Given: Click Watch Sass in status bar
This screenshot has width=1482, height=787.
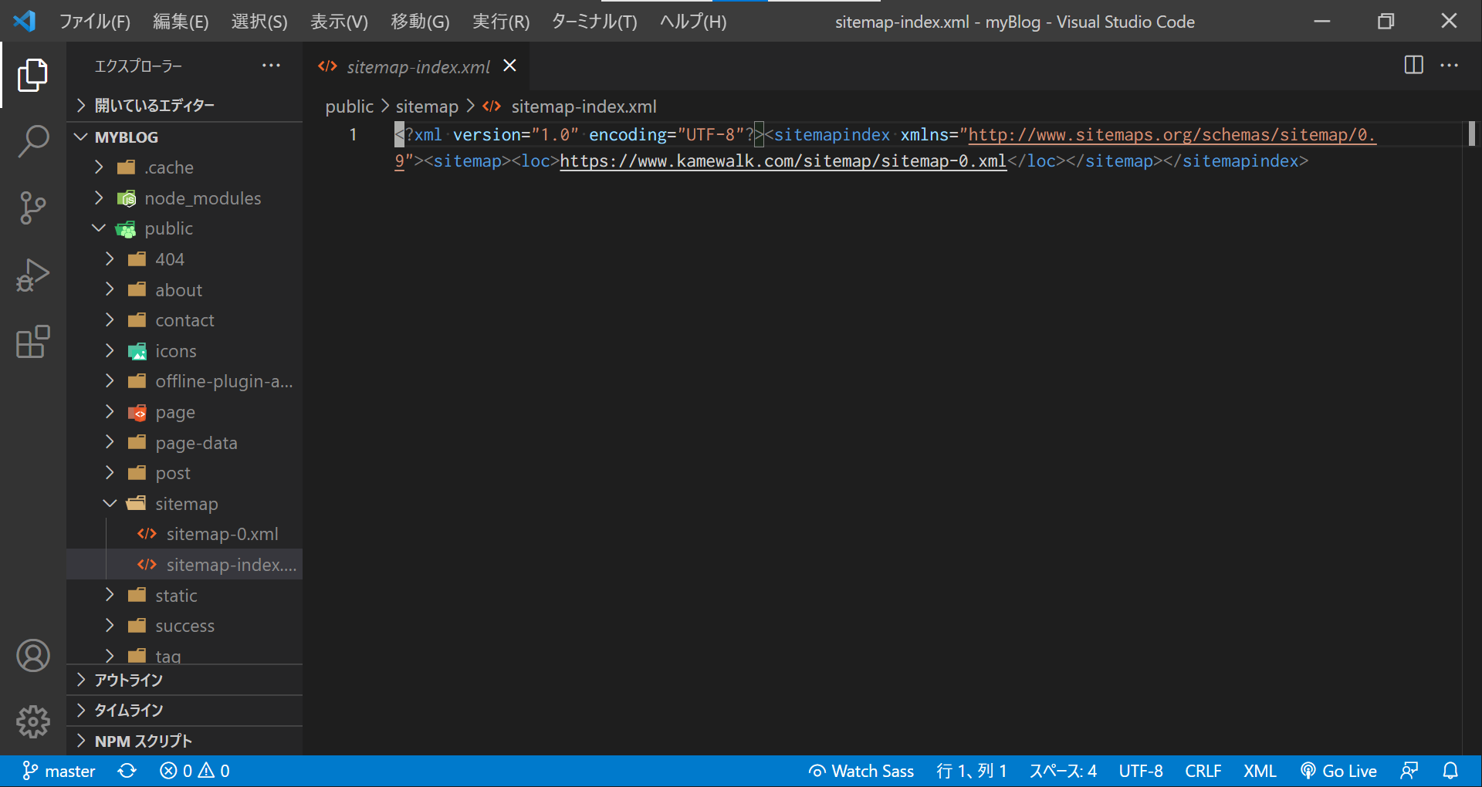Looking at the screenshot, I should click(x=861, y=771).
